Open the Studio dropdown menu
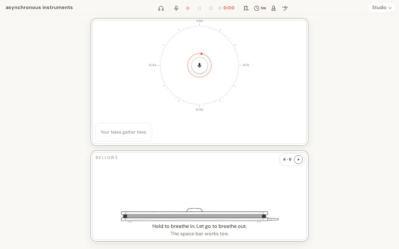This screenshot has height=249, width=399. (382, 7)
